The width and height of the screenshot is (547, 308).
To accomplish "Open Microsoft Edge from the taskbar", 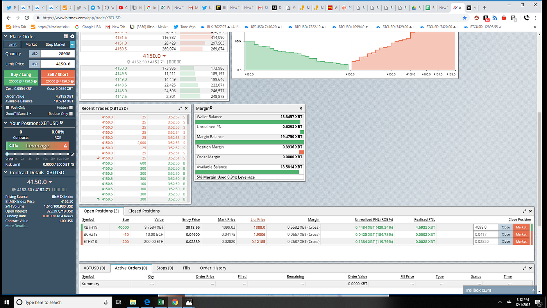I will coord(147,302).
